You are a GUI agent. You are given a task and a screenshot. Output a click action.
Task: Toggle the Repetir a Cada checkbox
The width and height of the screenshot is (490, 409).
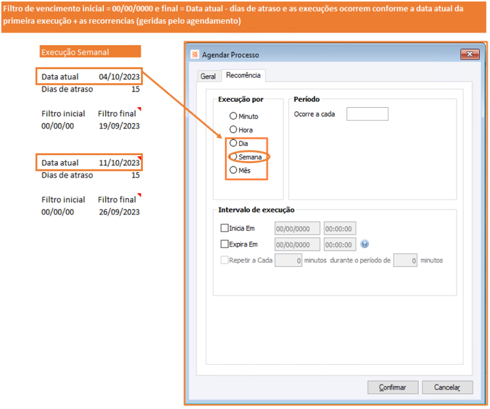224,260
